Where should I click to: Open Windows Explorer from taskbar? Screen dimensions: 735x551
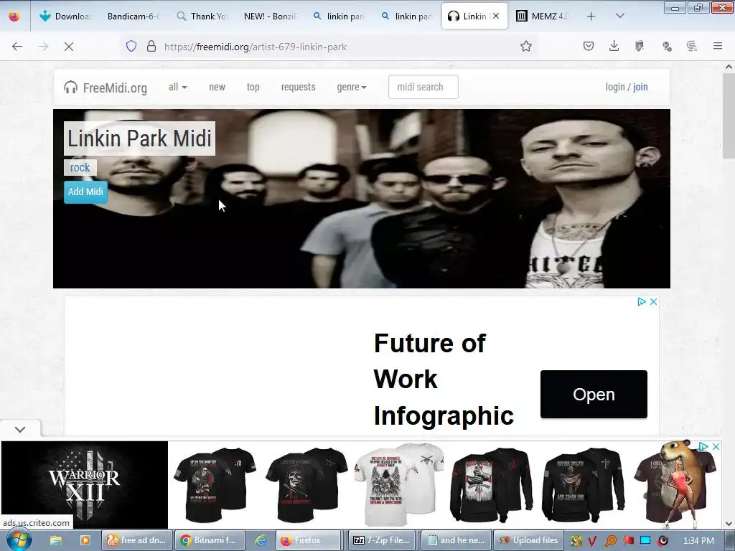[56, 540]
